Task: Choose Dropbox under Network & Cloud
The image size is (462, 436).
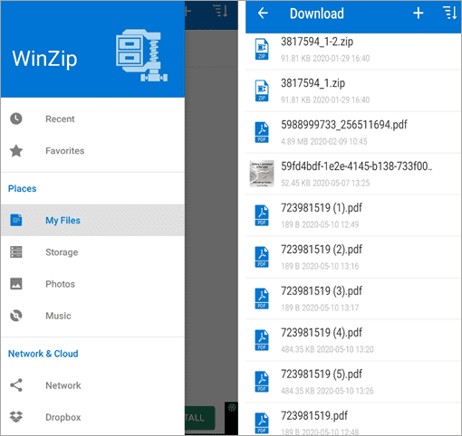Action: point(92,417)
